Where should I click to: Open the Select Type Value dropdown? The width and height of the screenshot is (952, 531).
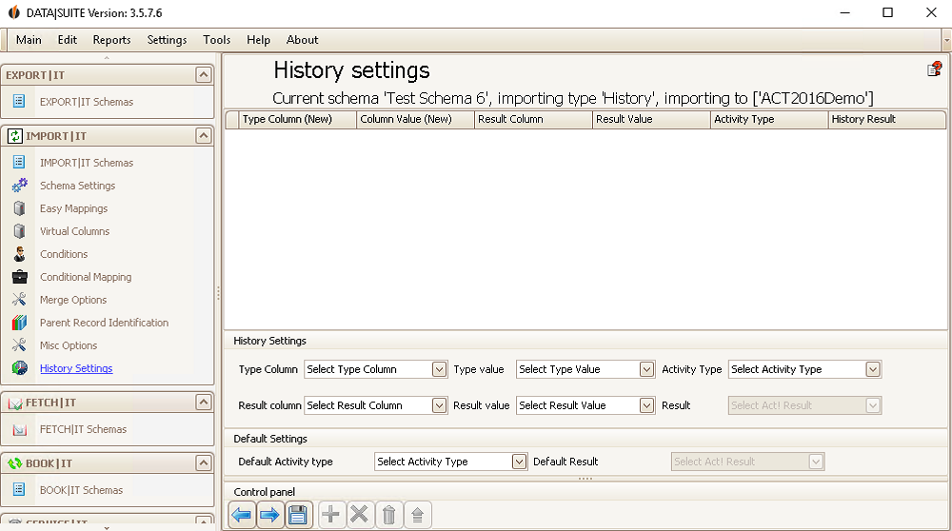[646, 369]
